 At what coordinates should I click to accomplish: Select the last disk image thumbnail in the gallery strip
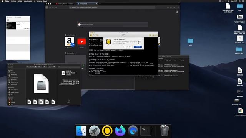pyautogui.click(x=53, y=102)
